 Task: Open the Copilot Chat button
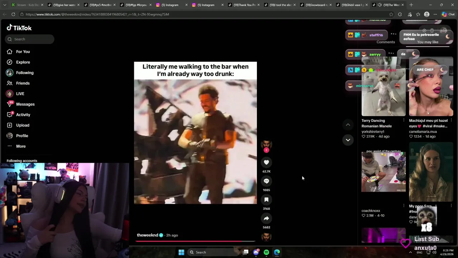pyautogui.click(x=448, y=14)
